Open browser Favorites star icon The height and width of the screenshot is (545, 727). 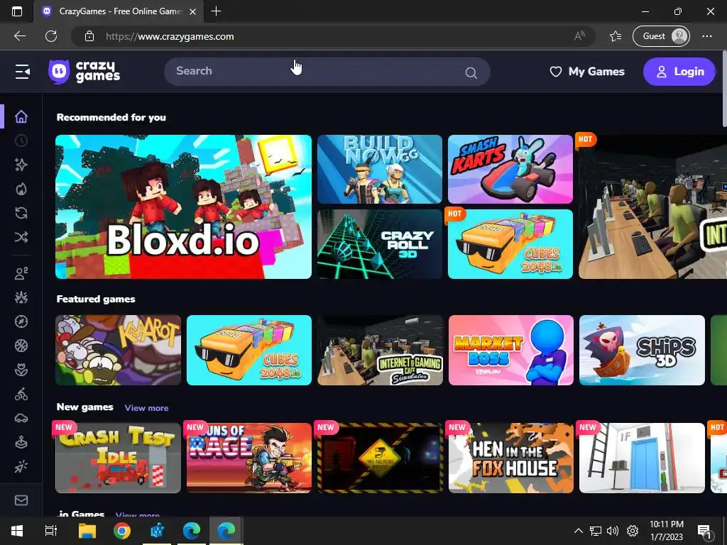616,36
